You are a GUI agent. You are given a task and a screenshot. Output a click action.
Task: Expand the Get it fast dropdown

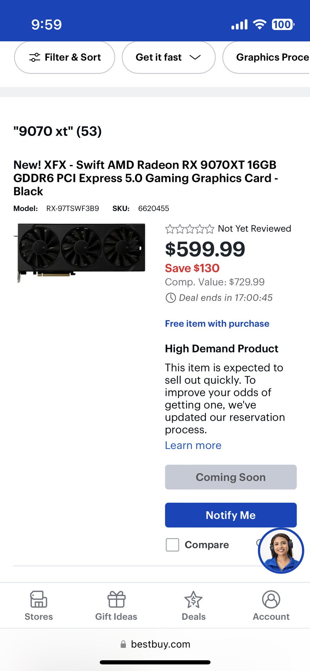pyautogui.click(x=168, y=57)
